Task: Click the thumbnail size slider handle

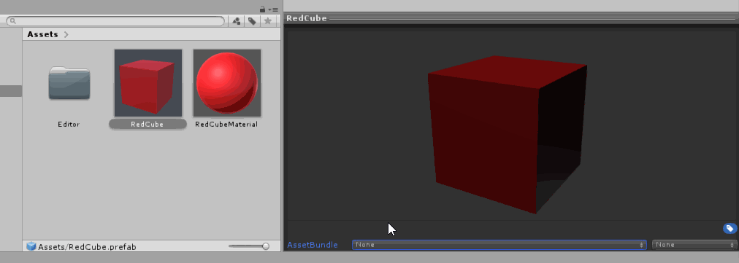Action: pyautogui.click(x=266, y=246)
